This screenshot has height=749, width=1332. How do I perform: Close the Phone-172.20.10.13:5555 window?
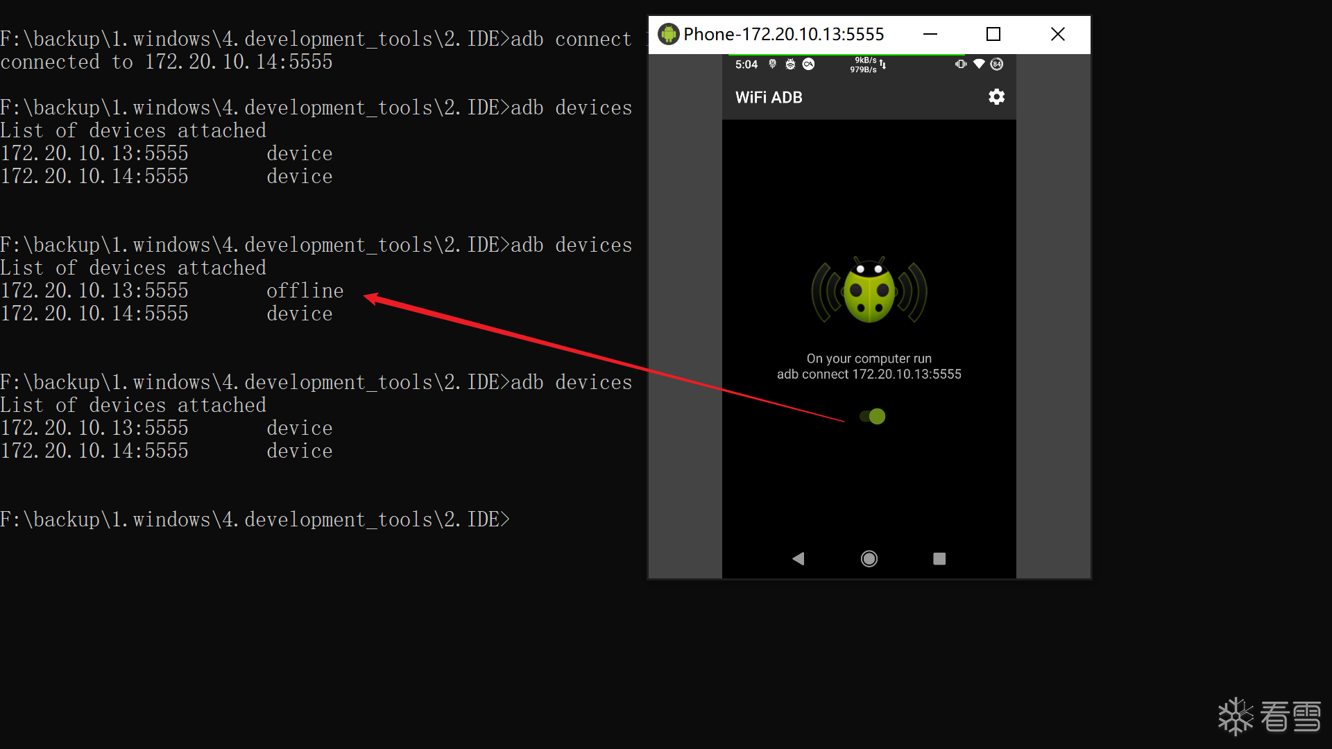coord(1057,34)
